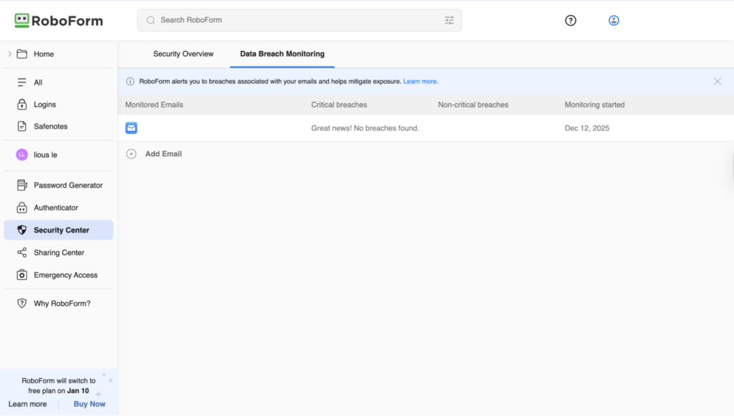Viewport: 734px width, 416px height.
Task: Select Data Breach Monitoring tab
Action: [282, 54]
